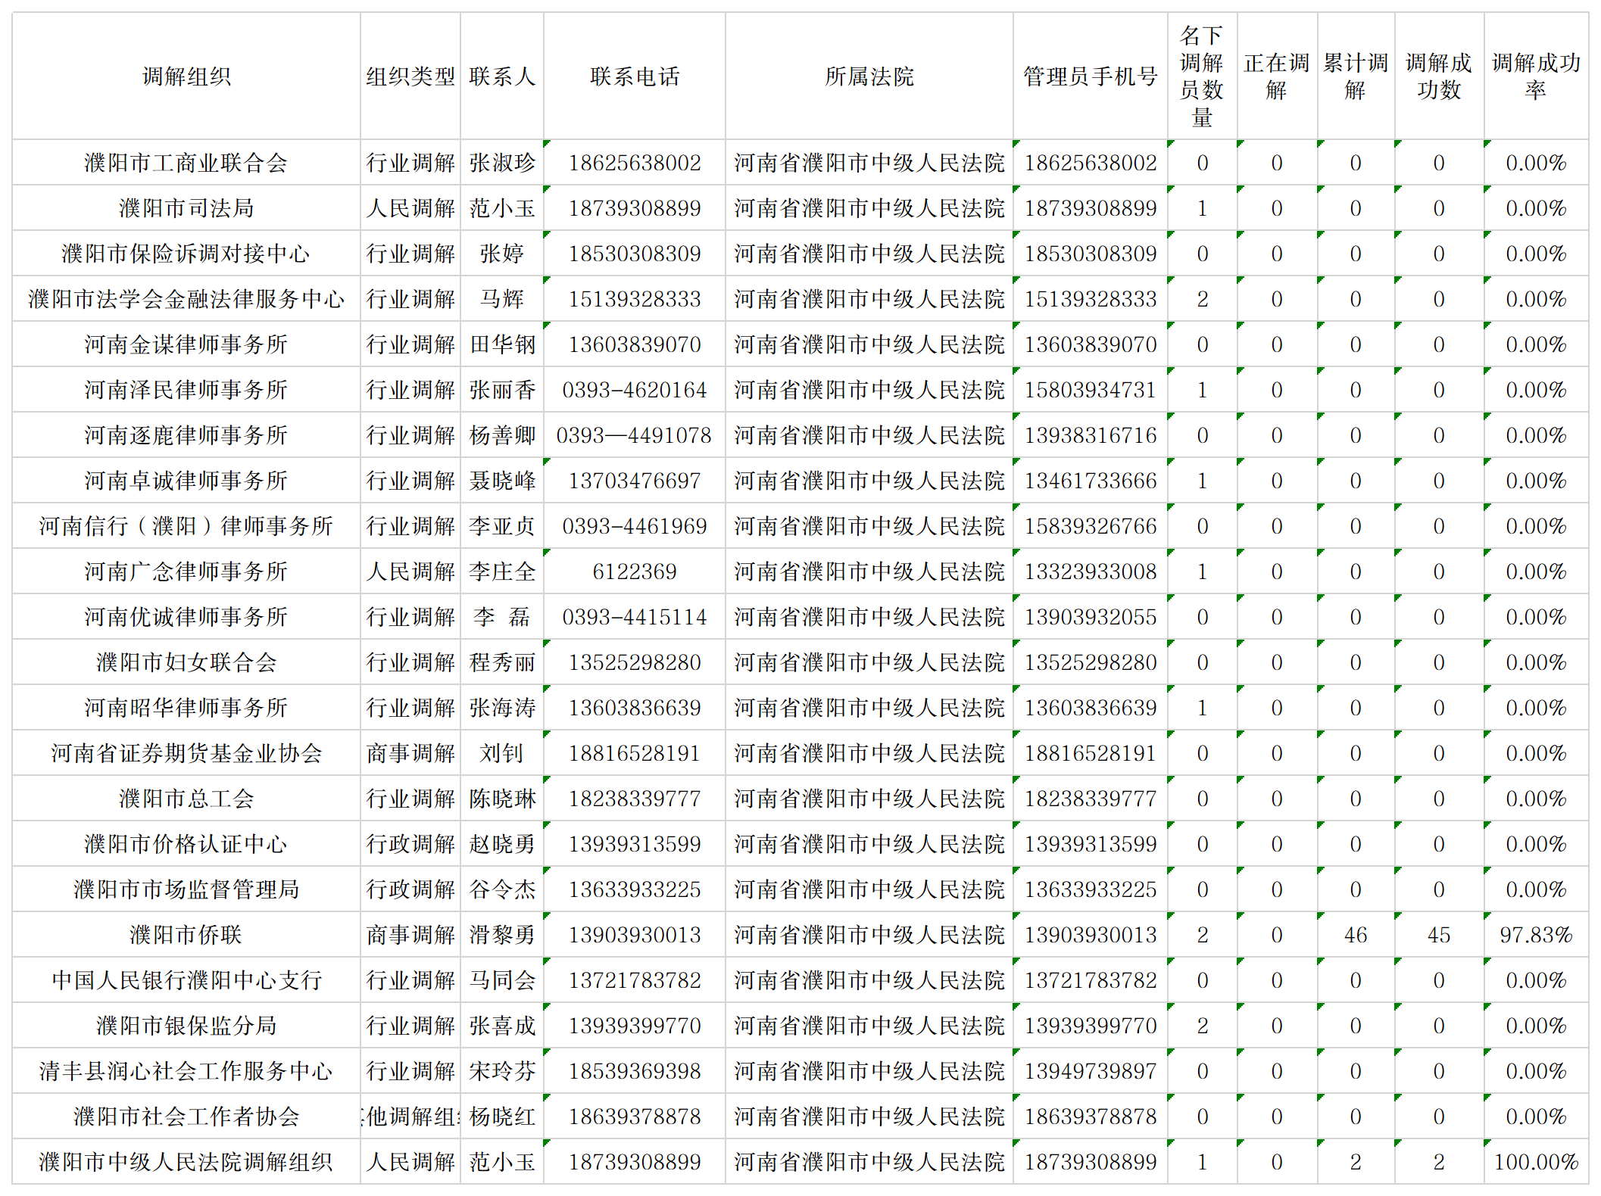Select the 组织类型 column header
The height and width of the screenshot is (1196, 1601).
pyautogui.click(x=410, y=76)
